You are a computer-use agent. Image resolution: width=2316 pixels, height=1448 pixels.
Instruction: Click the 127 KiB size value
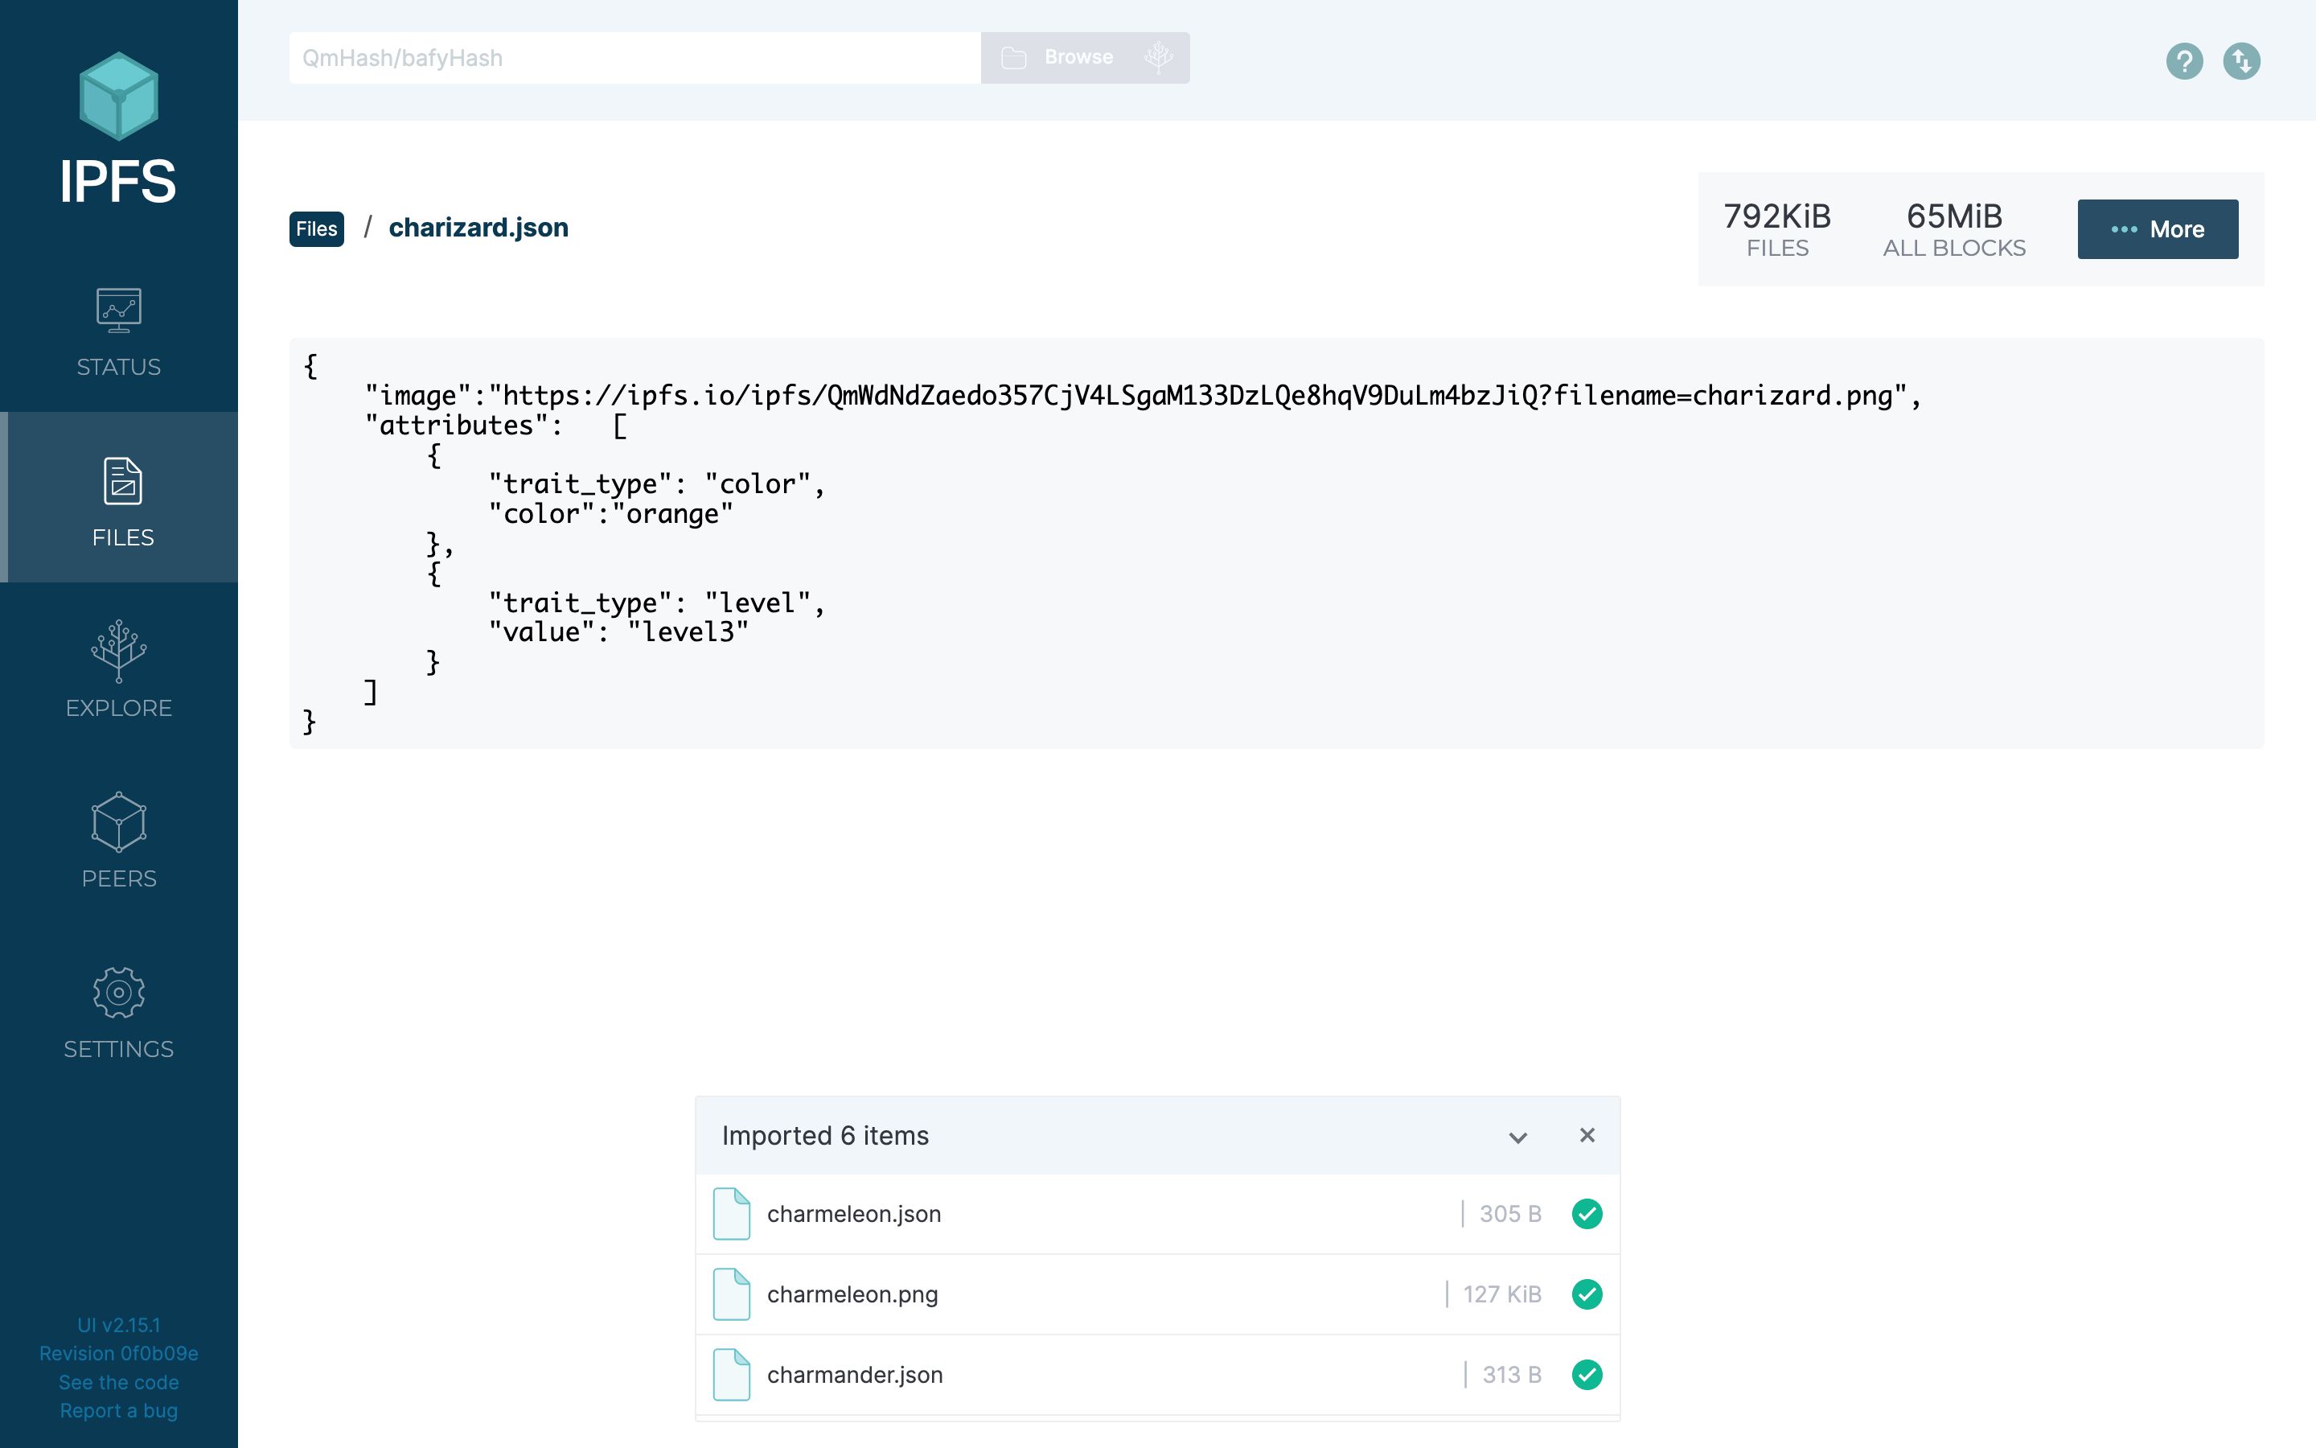pos(1501,1294)
